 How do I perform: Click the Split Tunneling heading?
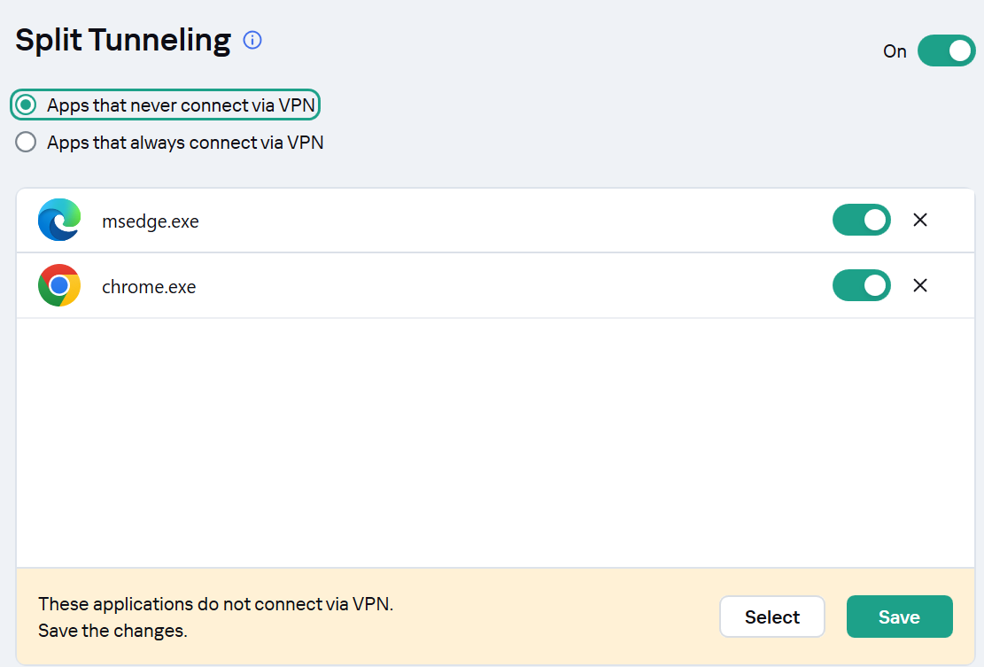point(123,40)
